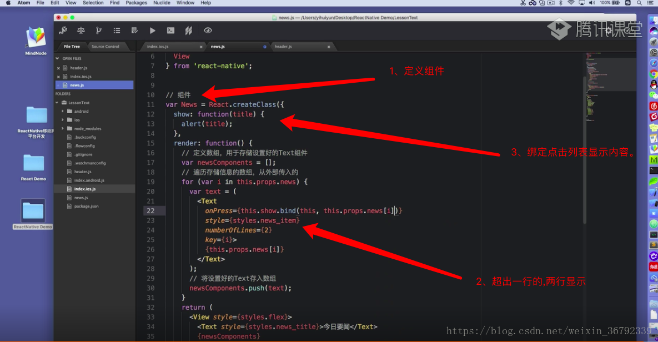Collapse the LessonText root folder

point(58,103)
